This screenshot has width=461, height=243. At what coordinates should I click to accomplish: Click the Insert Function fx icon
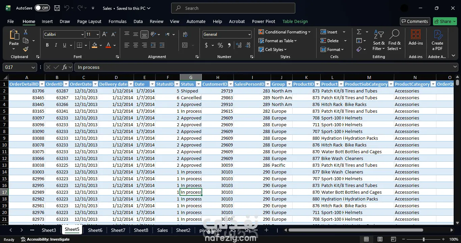point(65,67)
